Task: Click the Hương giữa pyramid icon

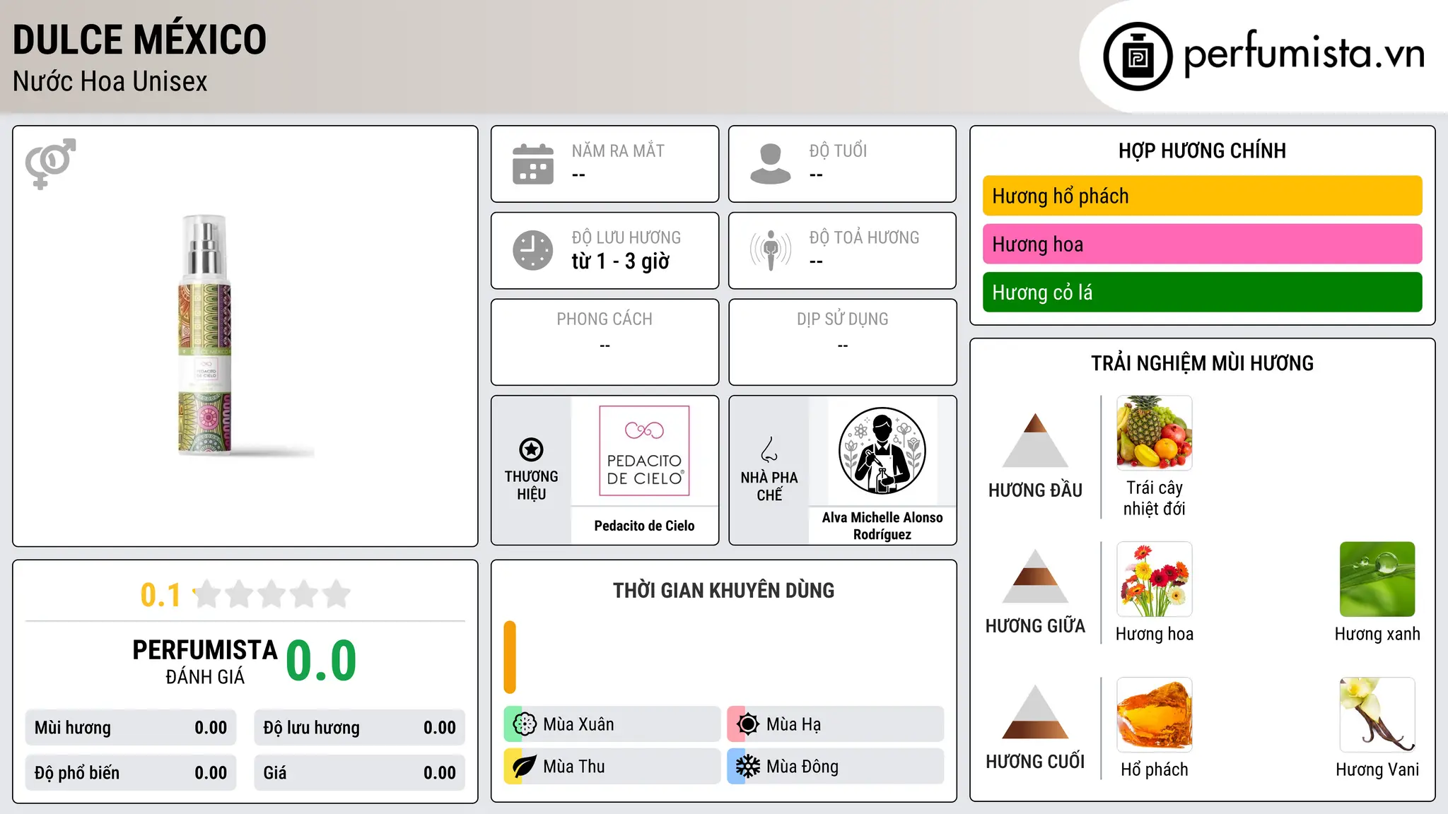Action: 1035,577
